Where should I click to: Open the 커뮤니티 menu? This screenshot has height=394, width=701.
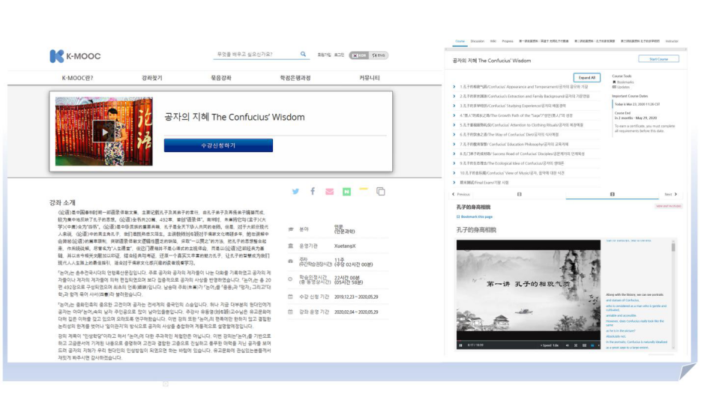pos(370,78)
